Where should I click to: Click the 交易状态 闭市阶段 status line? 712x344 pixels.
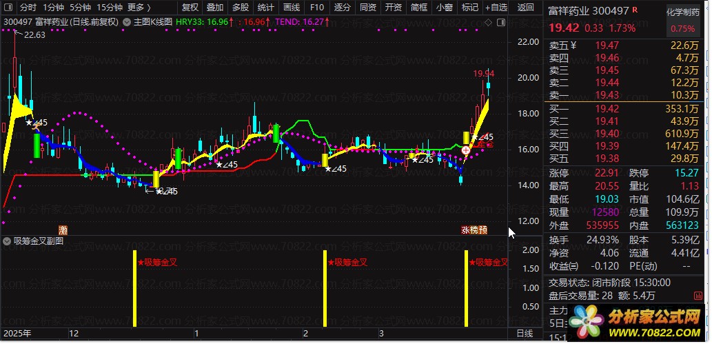[609, 283]
